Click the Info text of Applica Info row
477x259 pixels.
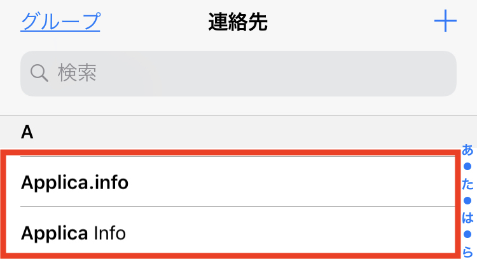point(109,233)
